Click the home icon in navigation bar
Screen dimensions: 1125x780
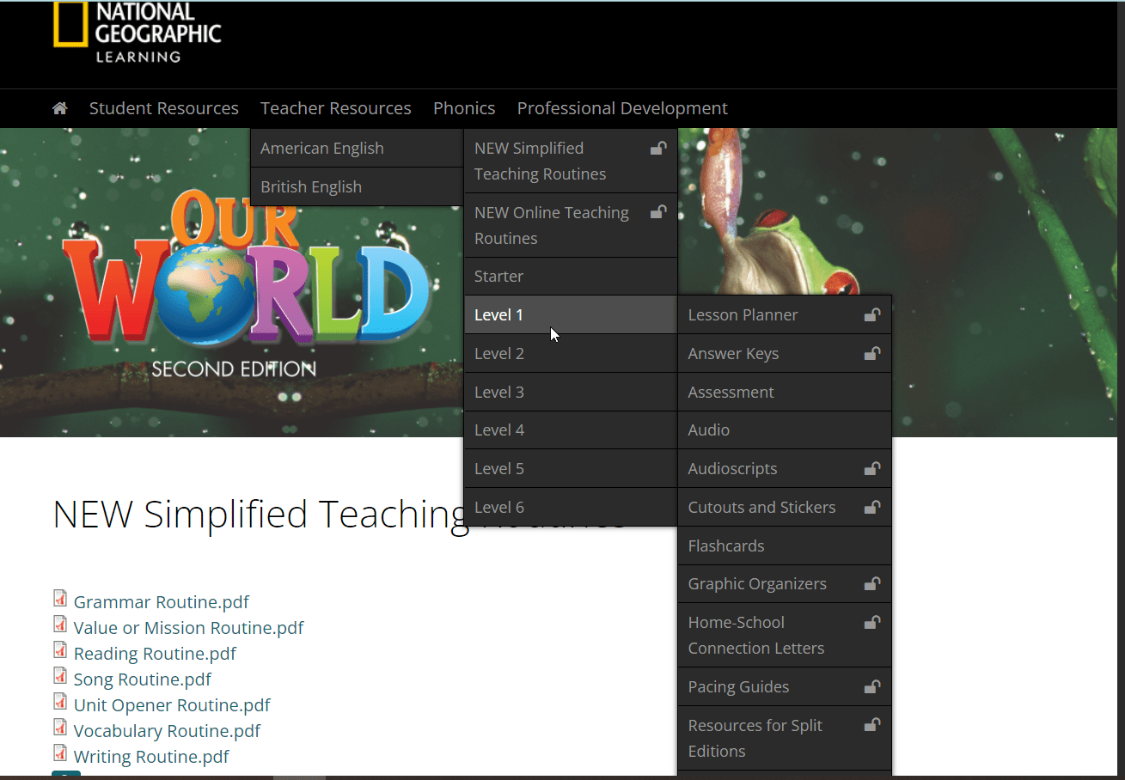(59, 108)
